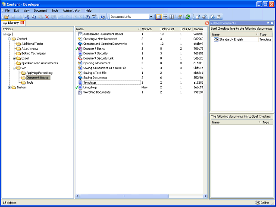Click the blue Help question mark icon
276x207 pixels.
point(103,17)
